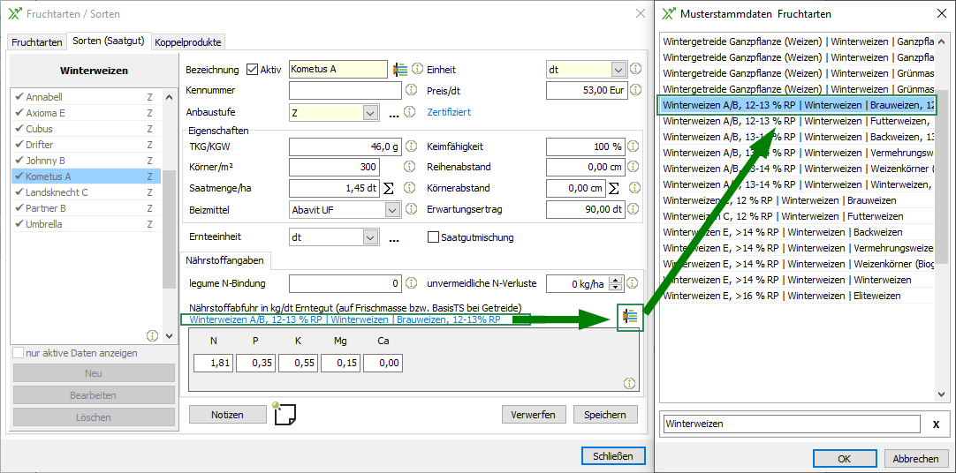Open nutrient master data selection icon
The image size is (956, 473).
tap(630, 317)
